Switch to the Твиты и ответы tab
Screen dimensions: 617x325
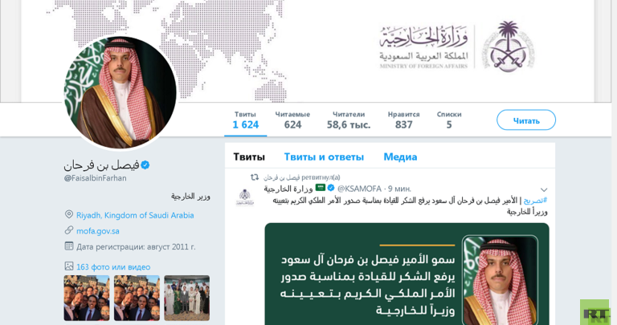tap(324, 156)
